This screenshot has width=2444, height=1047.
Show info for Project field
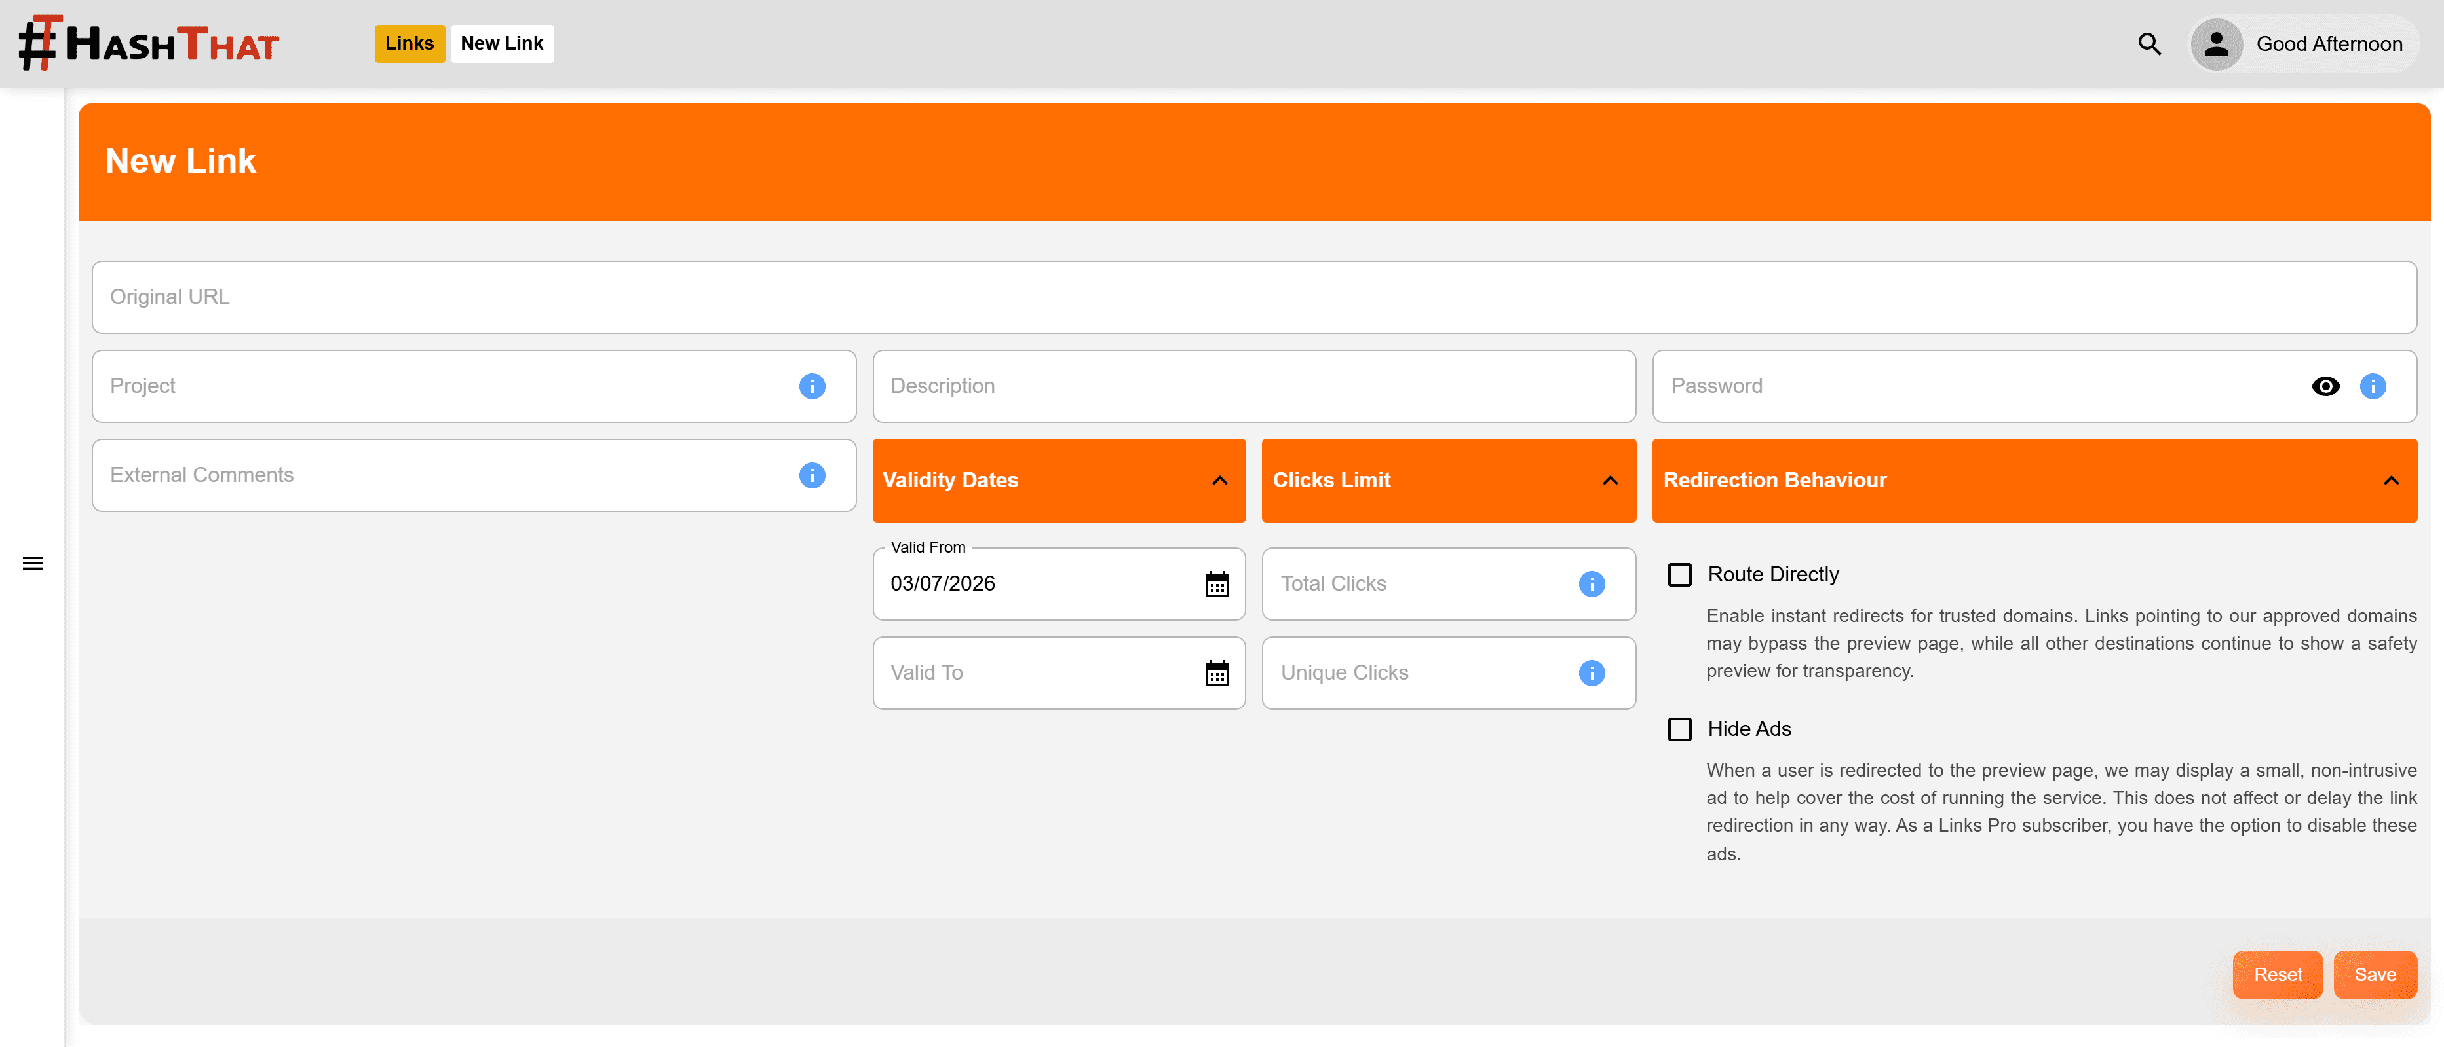click(x=812, y=386)
